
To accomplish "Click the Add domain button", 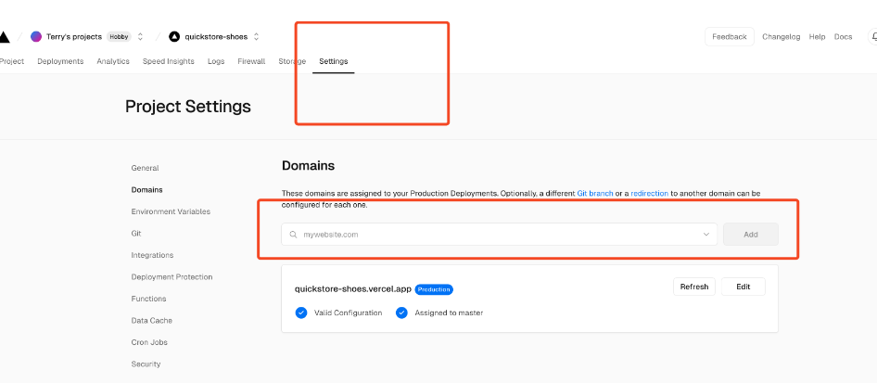I will tap(751, 235).
